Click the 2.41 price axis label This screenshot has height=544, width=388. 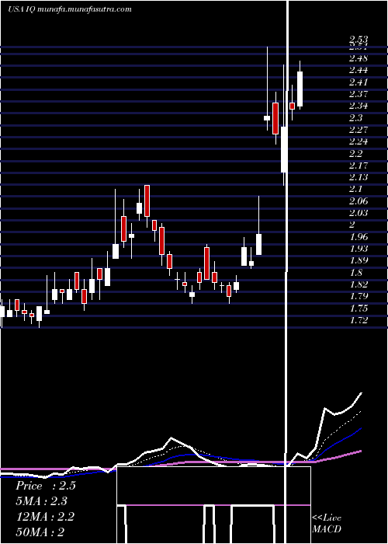[359, 82]
